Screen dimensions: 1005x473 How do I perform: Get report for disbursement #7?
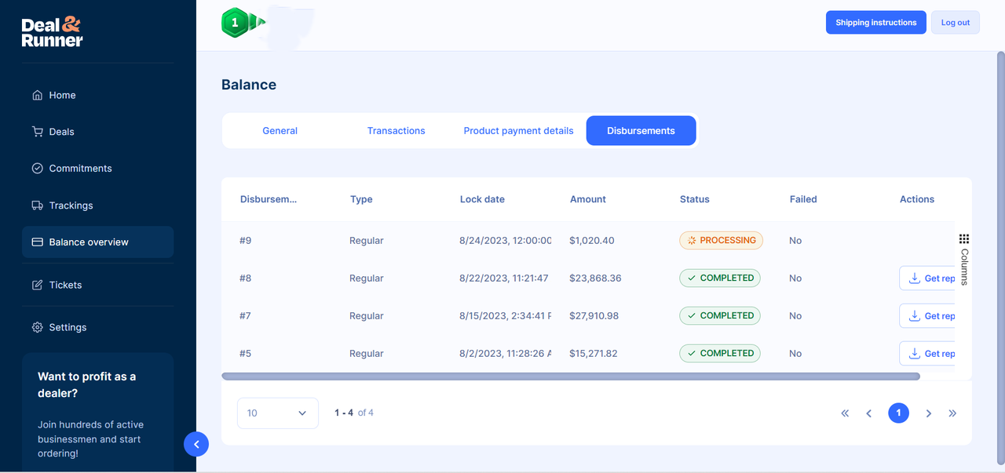927,315
